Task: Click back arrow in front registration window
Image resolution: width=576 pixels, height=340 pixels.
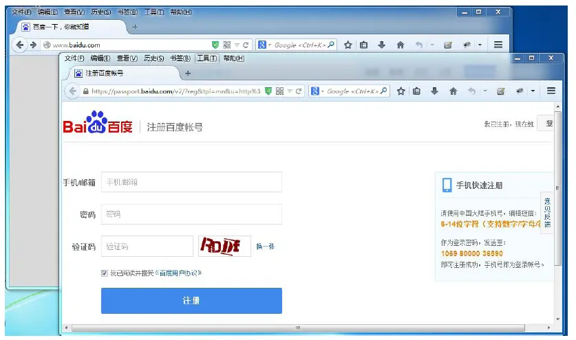Action: click(72, 91)
